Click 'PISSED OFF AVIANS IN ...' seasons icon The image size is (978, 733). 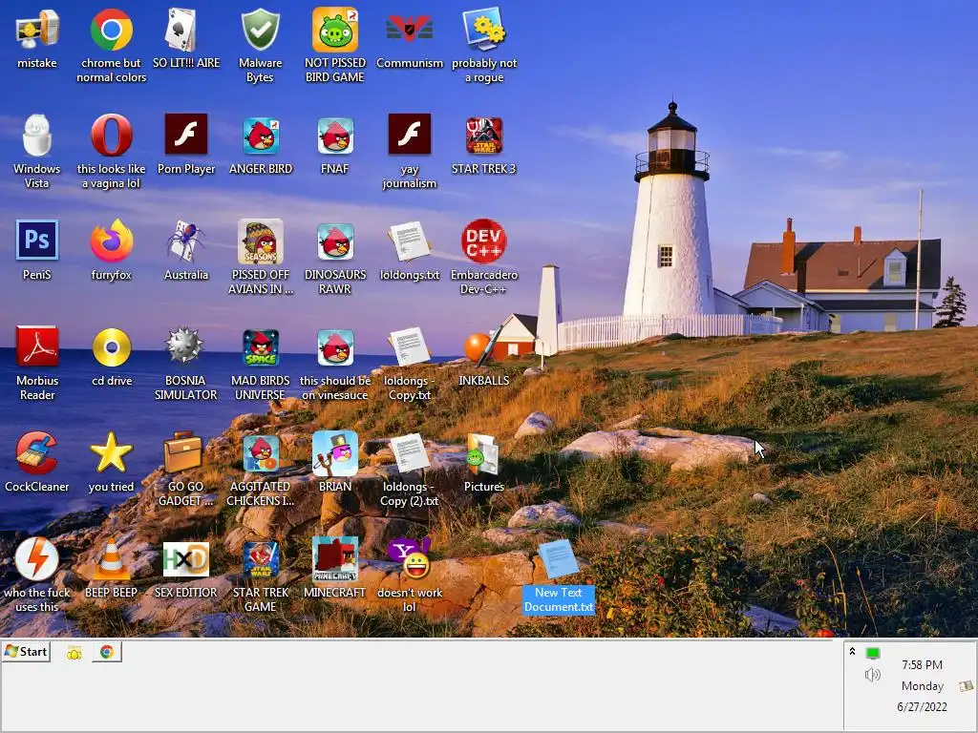coord(261,241)
